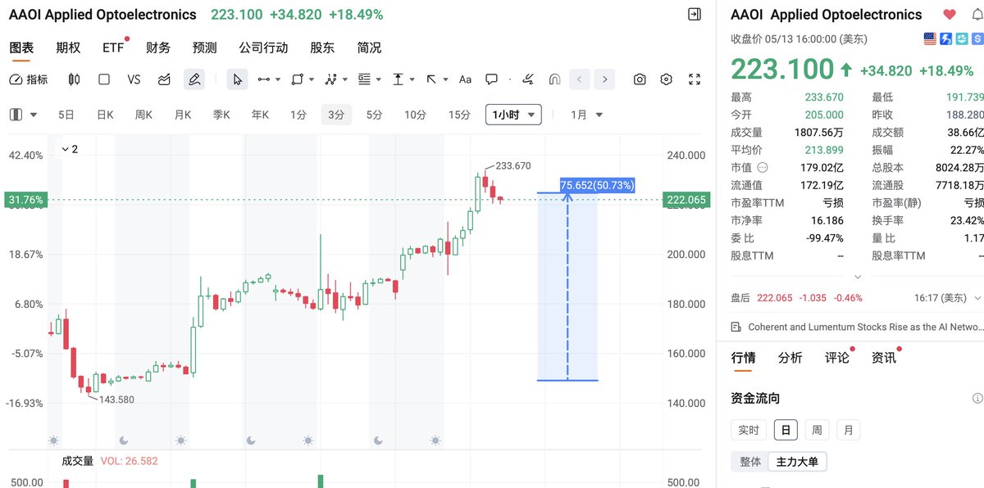This screenshot has height=488, width=984.
Task: Click the info icon beside 资金流向
Action: (x=977, y=398)
